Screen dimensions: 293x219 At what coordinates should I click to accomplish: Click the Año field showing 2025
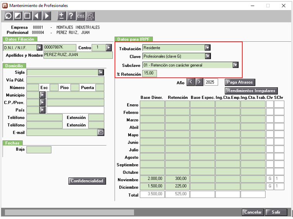pyautogui.click(x=211, y=82)
